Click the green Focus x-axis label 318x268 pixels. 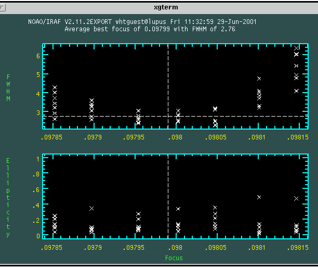(x=174, y=258)
